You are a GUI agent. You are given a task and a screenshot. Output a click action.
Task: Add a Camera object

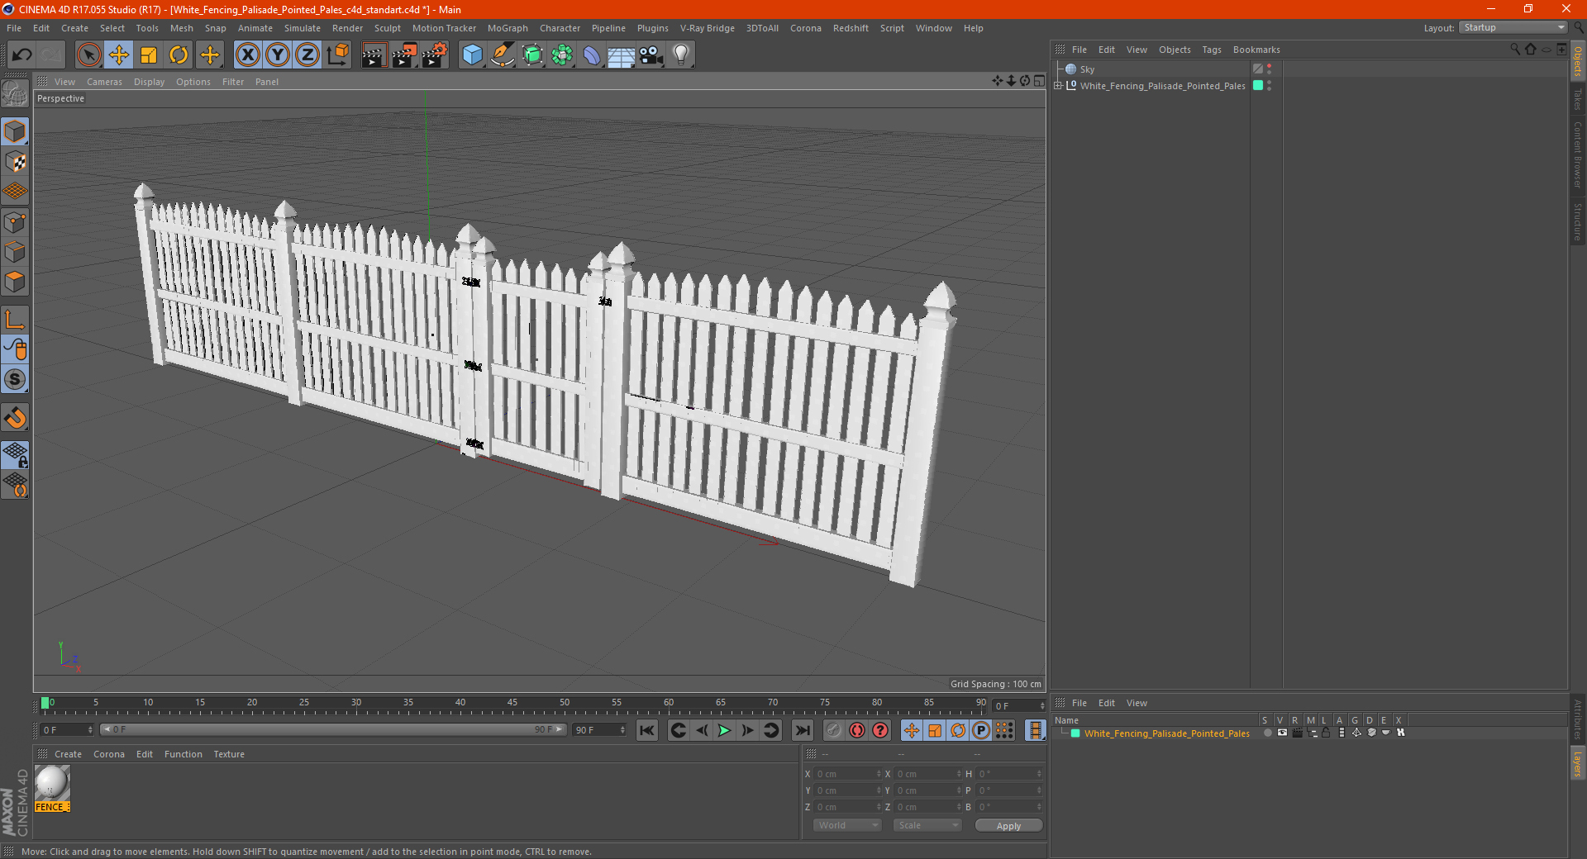651,55
